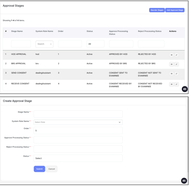Image resolution: width=189 pixels, height=186 pixels.
Task: Sort by System Role Name column header
Action: tap(44, 31)
